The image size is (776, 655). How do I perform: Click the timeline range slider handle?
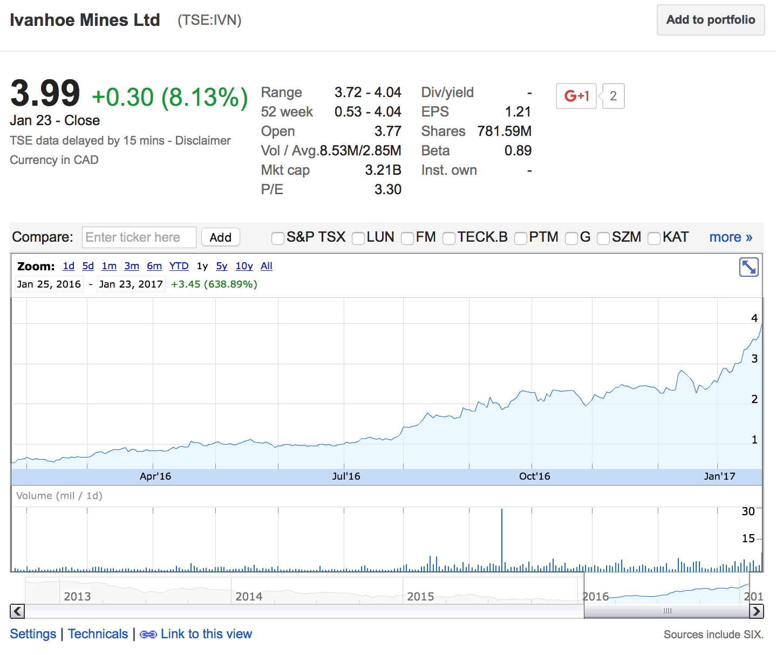(667, 611)
